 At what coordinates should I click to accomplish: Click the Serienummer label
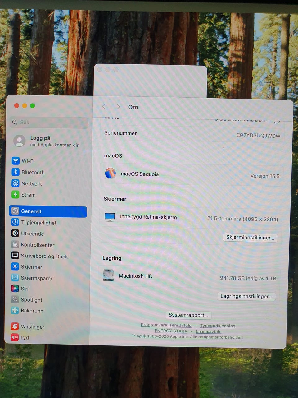coord(120,133)
